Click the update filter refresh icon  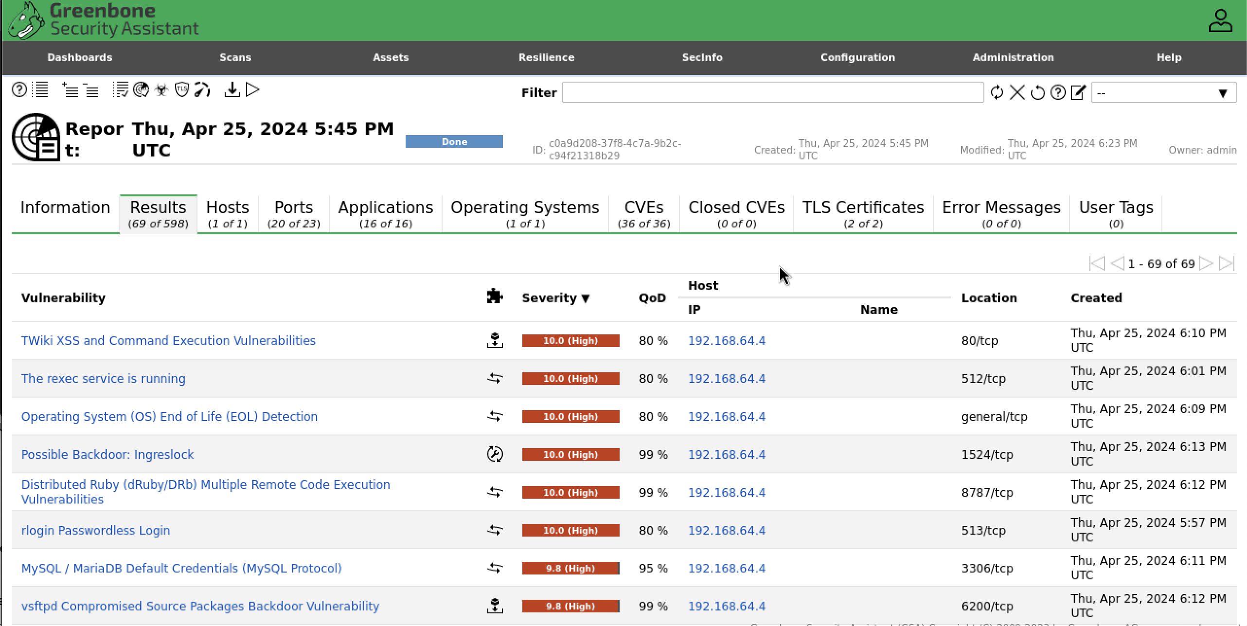click(997, 92)
